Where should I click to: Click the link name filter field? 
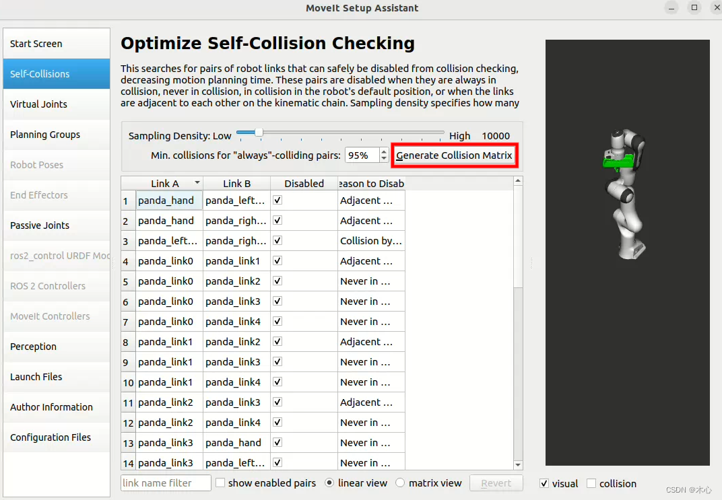click(166, 483)
